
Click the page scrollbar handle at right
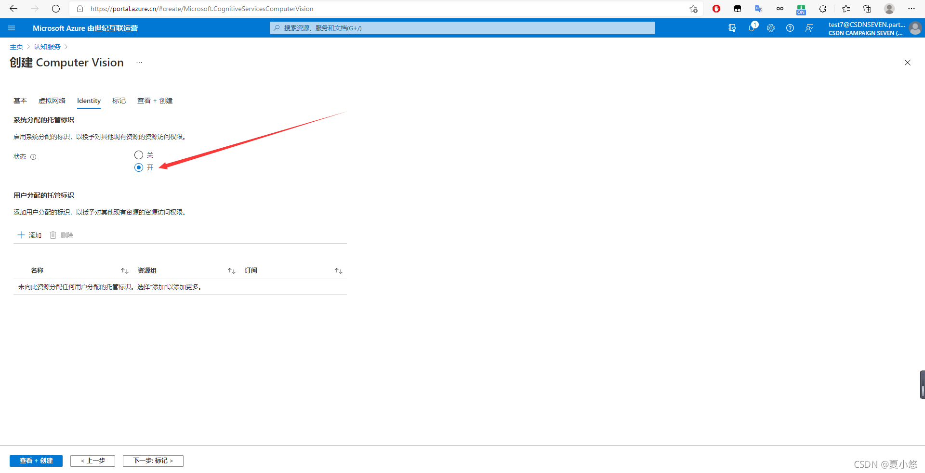point(922,384)
